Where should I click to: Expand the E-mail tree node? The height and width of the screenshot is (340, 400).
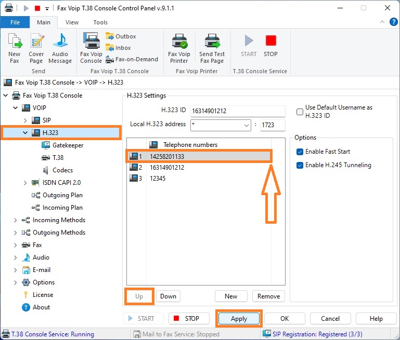point(15,270)
